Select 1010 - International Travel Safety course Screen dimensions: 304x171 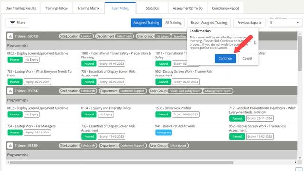(x=116, y=55)
